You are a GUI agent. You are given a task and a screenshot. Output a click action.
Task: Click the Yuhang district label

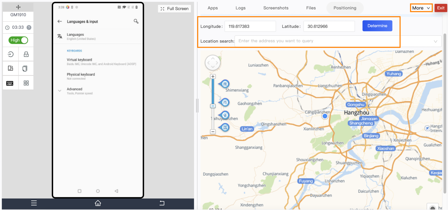[394, 74]
